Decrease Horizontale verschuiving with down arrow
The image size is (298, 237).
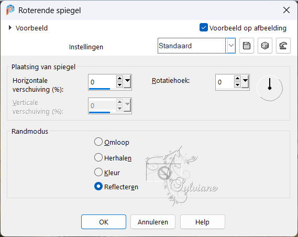coord(119,84)
